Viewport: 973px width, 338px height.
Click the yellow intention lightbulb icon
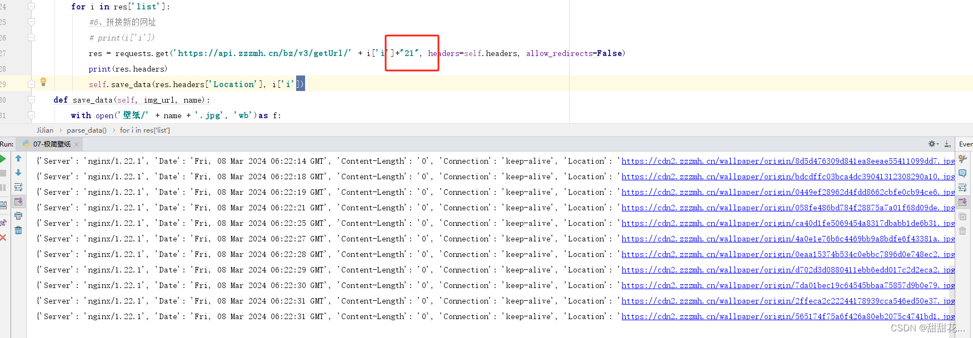(x=43, y=82)
